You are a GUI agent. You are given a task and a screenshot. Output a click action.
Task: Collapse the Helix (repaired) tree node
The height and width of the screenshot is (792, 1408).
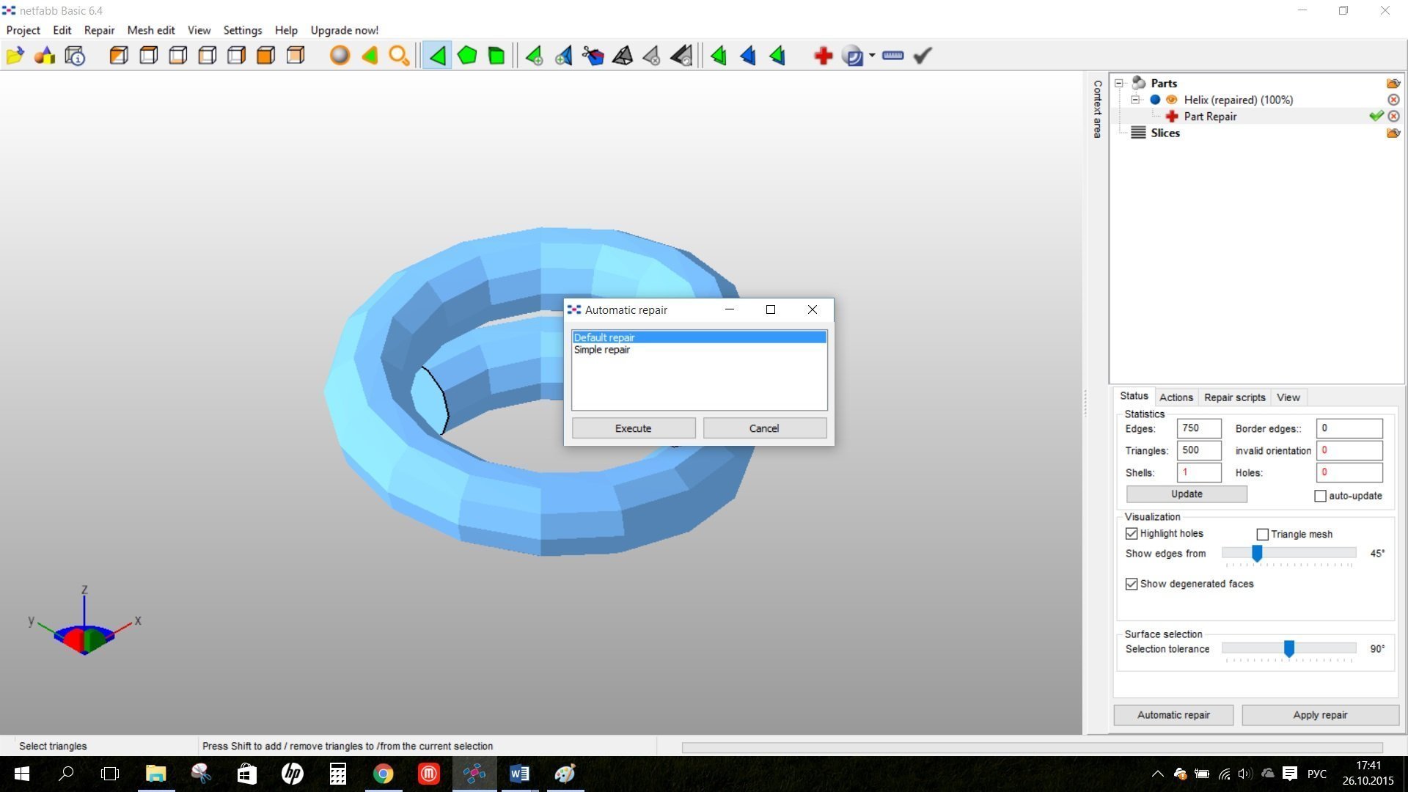[1135, 100]
